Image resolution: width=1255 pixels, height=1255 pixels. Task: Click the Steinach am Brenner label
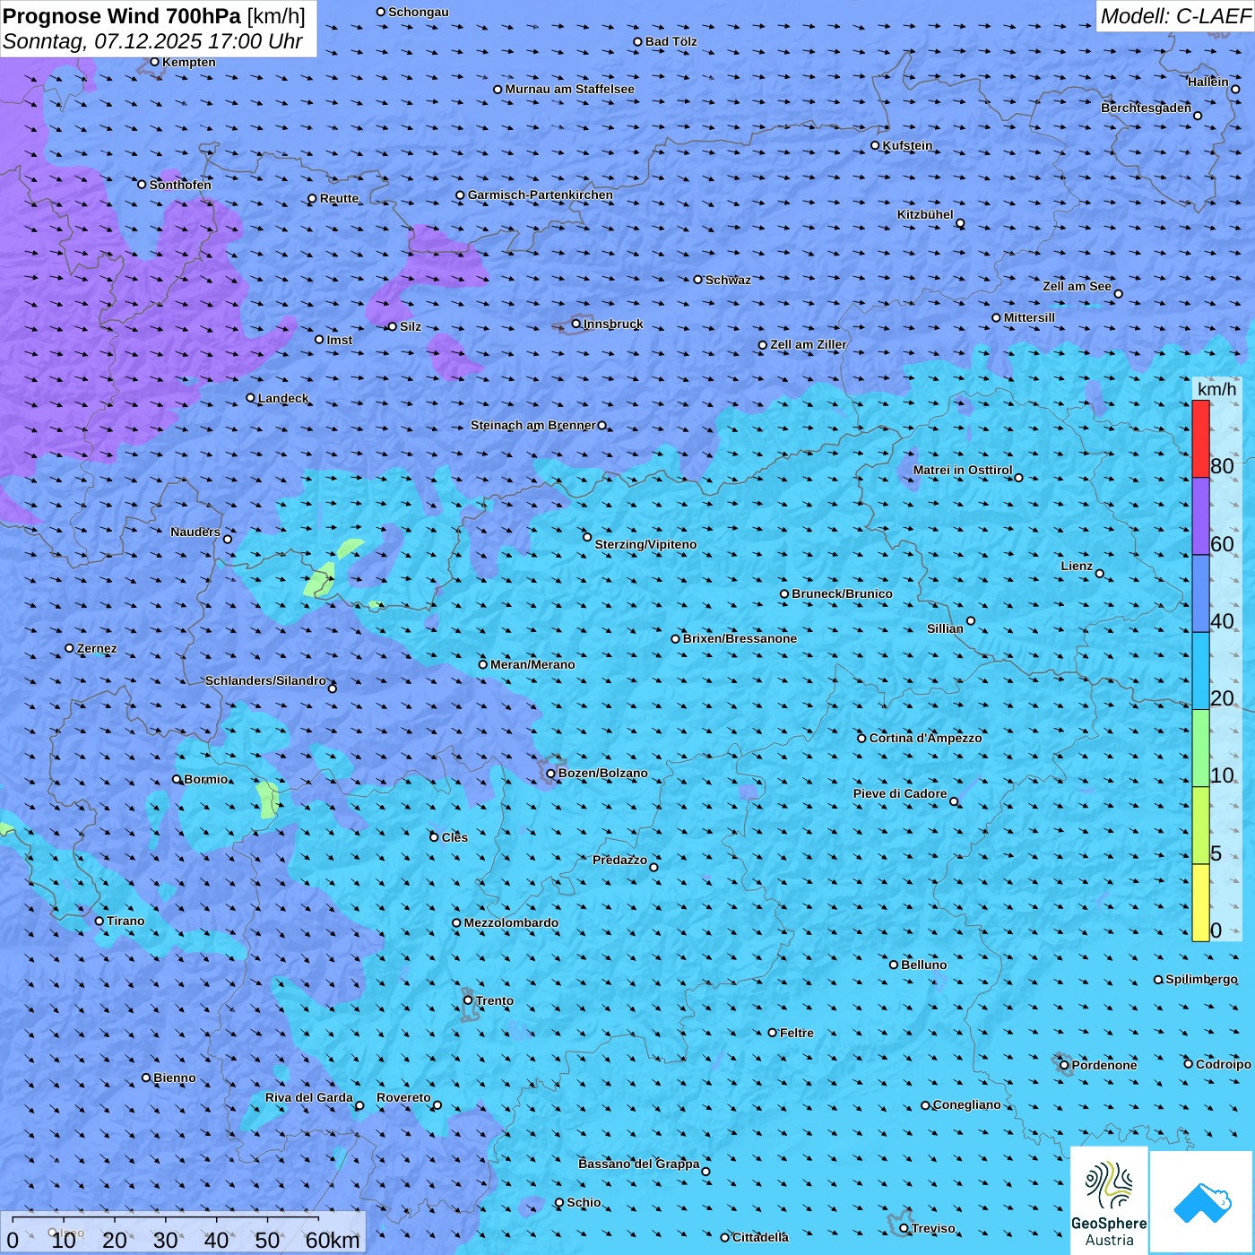click(x=533, y=425)
